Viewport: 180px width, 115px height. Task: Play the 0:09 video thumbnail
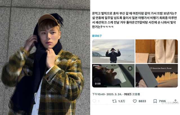(x=113, y=76)
